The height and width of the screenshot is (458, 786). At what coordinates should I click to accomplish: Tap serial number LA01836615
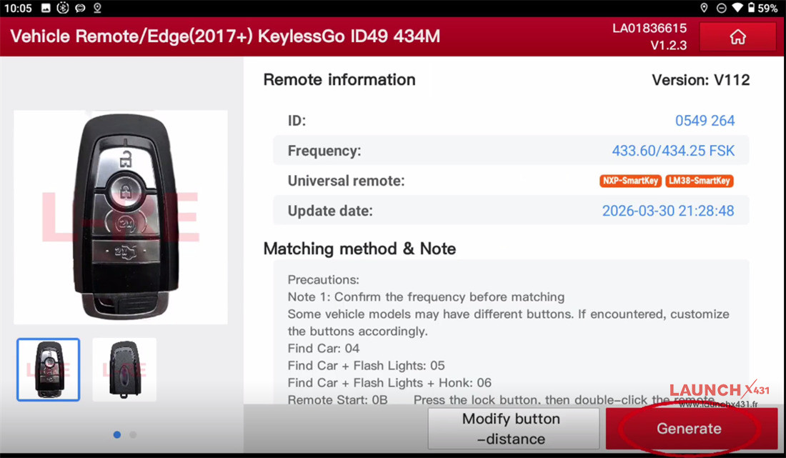(650, 28)
